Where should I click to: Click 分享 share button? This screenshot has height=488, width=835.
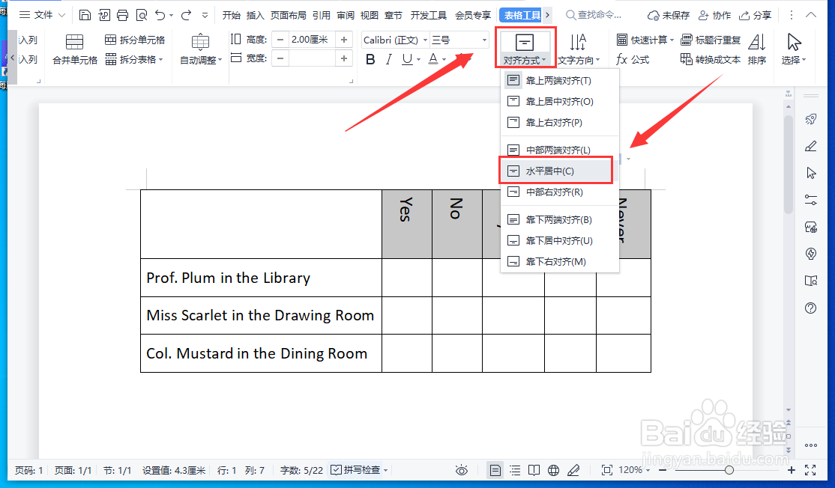click(755, 16)
